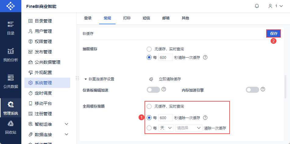Image resolution: width=290 pixels, height=144 pixels.
Task: Click the 保存 button
Action: pyautogui.click(x=274, y=34)
